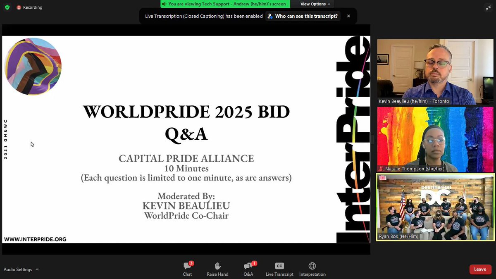Click the round pride flag logo on slide
Viewport: 496px width, 279px height.
33,67
